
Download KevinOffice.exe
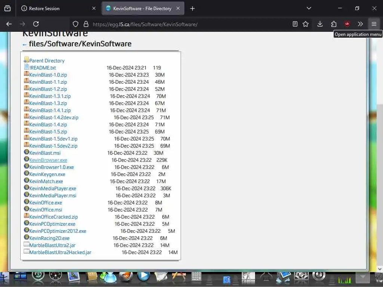(46, 203)
